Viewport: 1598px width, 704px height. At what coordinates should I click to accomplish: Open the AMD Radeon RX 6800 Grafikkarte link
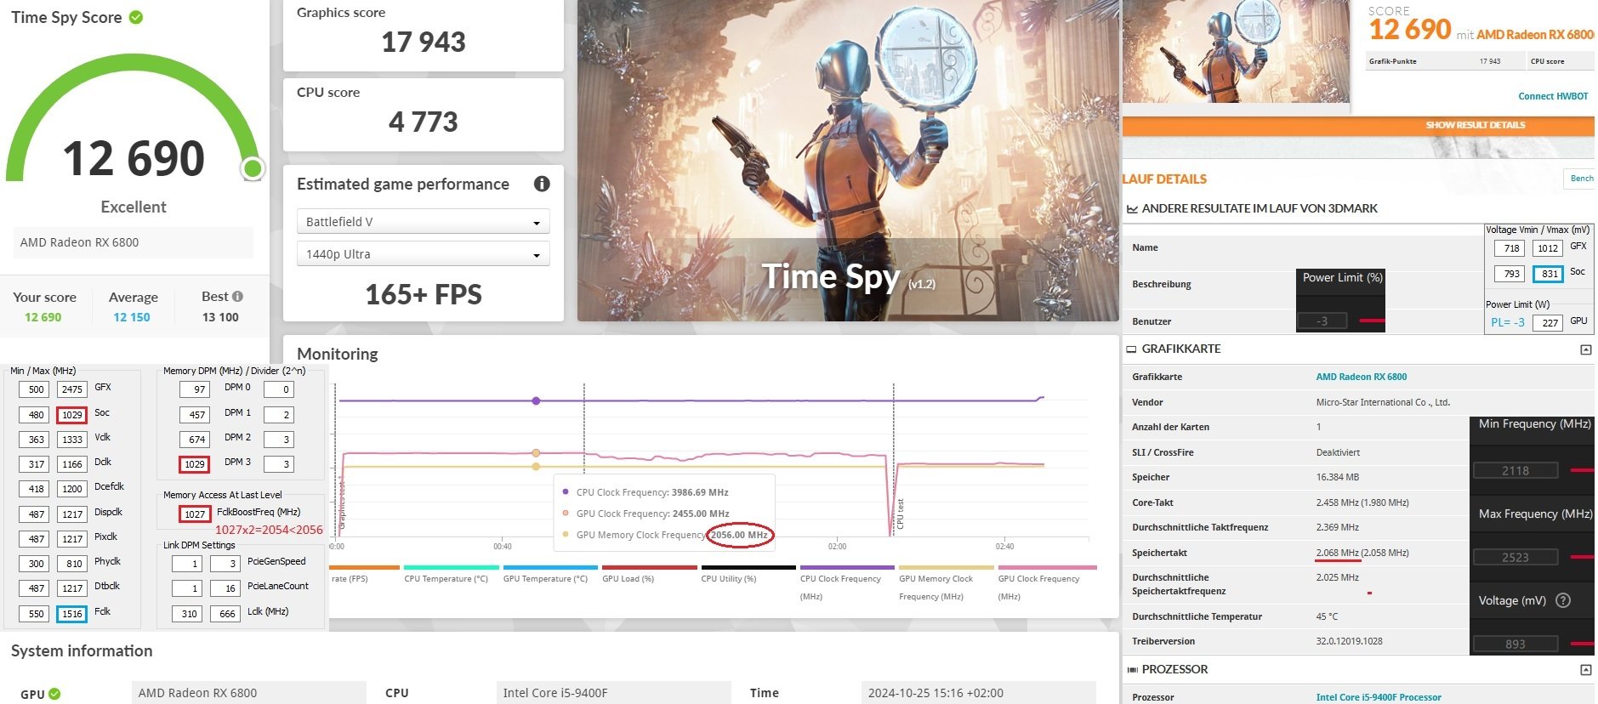[x=1361, y=377]
